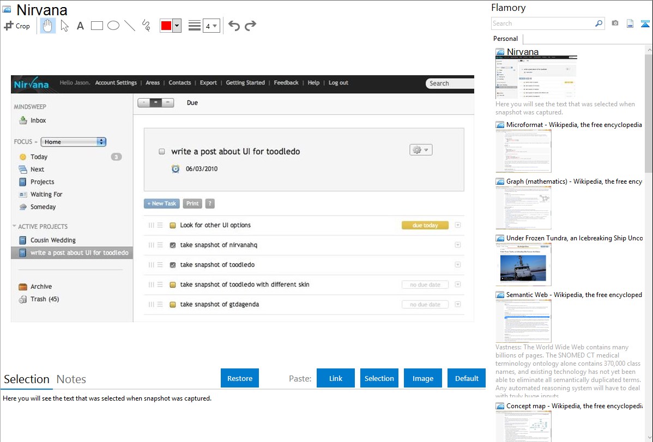Viewport: 653px width, 442px height.
Task: Select the straight line tool
Action: (130, 26)
